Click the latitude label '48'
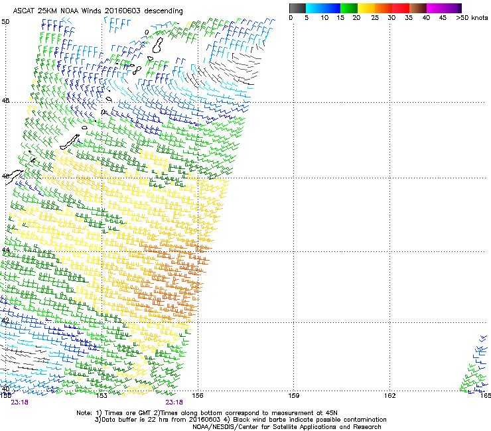The width and height of the screenshot is (491, 431). point(5,101)
